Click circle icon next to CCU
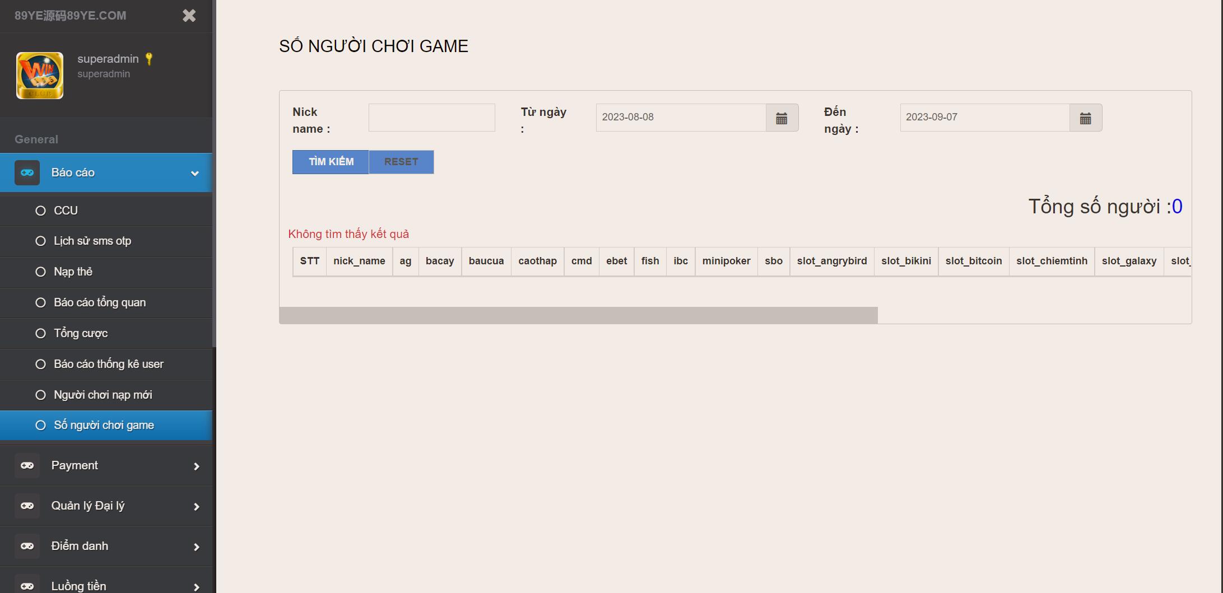This screenshot has height=593, width=1223. coord(40,211)
